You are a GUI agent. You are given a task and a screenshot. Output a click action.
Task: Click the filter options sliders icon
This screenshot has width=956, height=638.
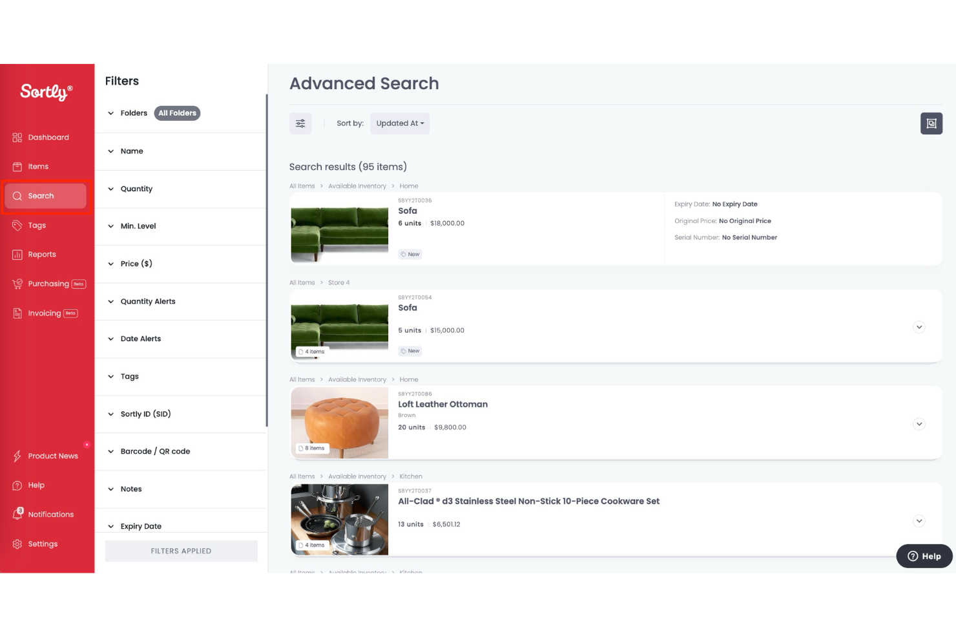300,123
